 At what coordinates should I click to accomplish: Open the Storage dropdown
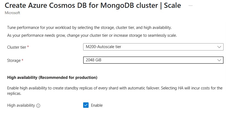pos(153,60)
